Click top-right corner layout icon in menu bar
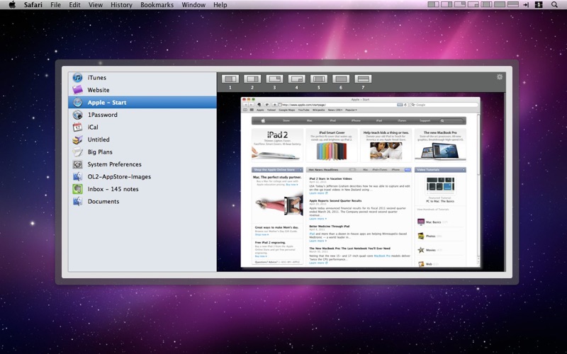 tap(460, 5)
